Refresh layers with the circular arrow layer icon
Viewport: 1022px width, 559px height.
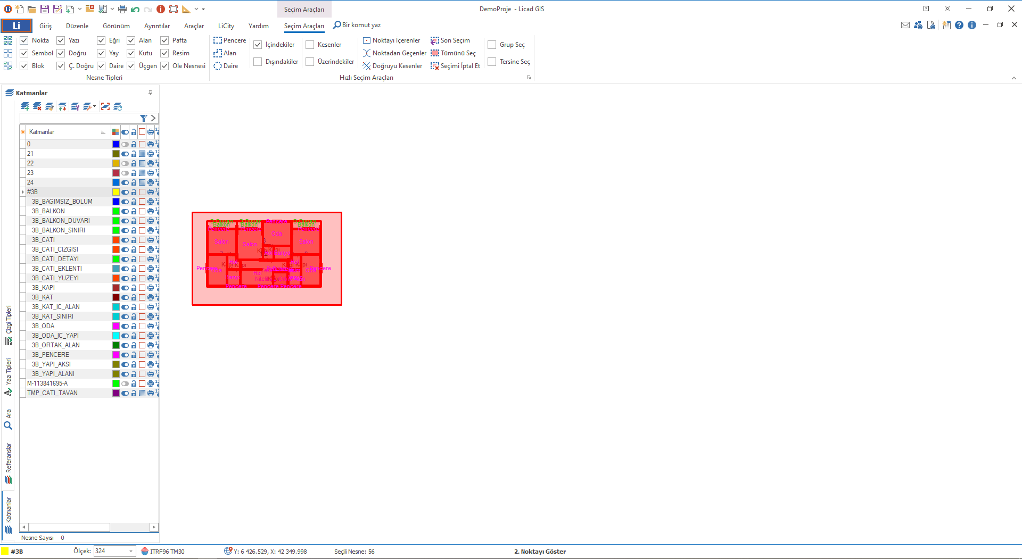pos(118,106)
